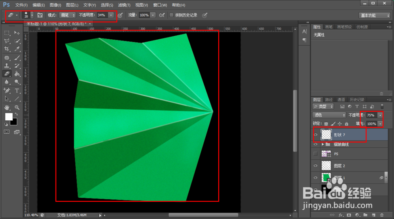Select the Hand tool
This screenshot has height=219, width=394.
tap(7, 108)
